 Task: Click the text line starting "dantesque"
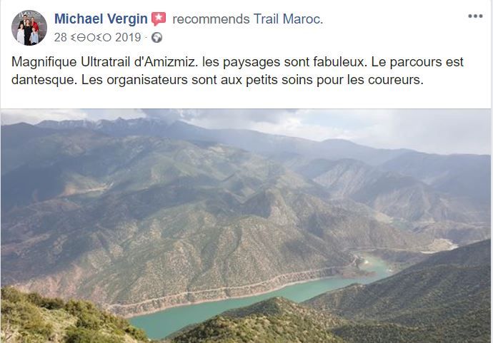click(217, 80)
